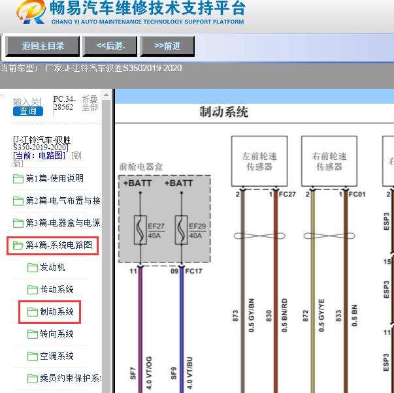Select 乘员约束保护系 in the tree

[x=71, y=378]
